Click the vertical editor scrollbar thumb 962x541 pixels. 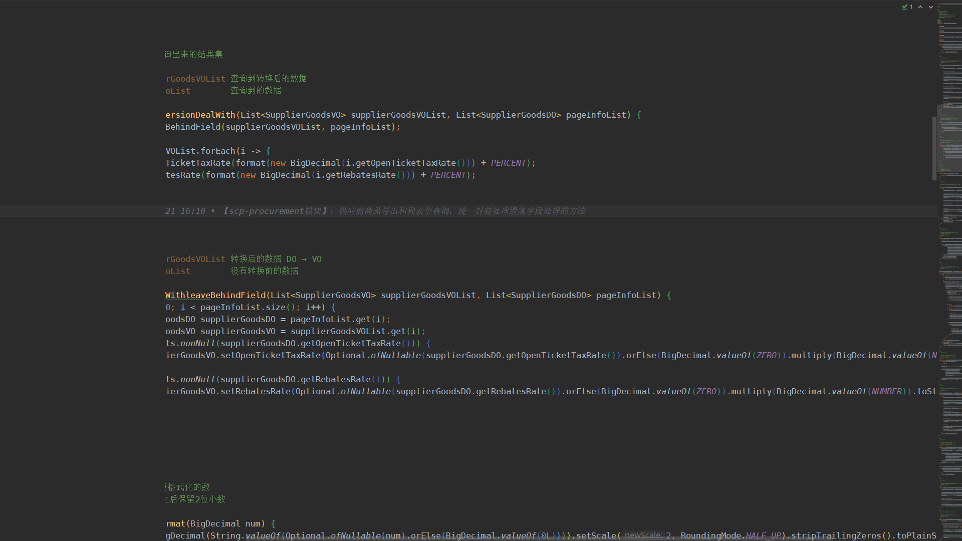click(x=934, y=148)
